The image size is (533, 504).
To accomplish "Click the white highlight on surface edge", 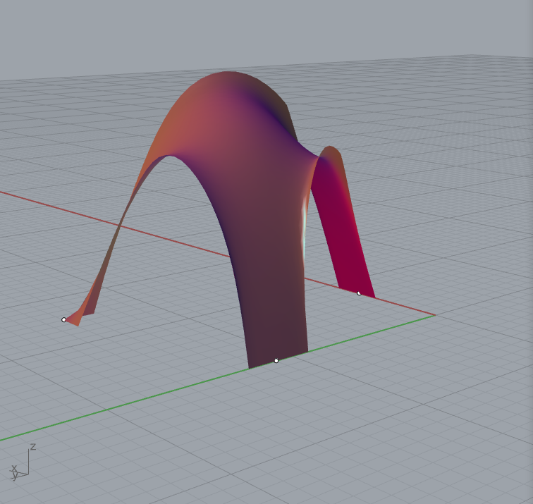I will click(x=306, y=219).
